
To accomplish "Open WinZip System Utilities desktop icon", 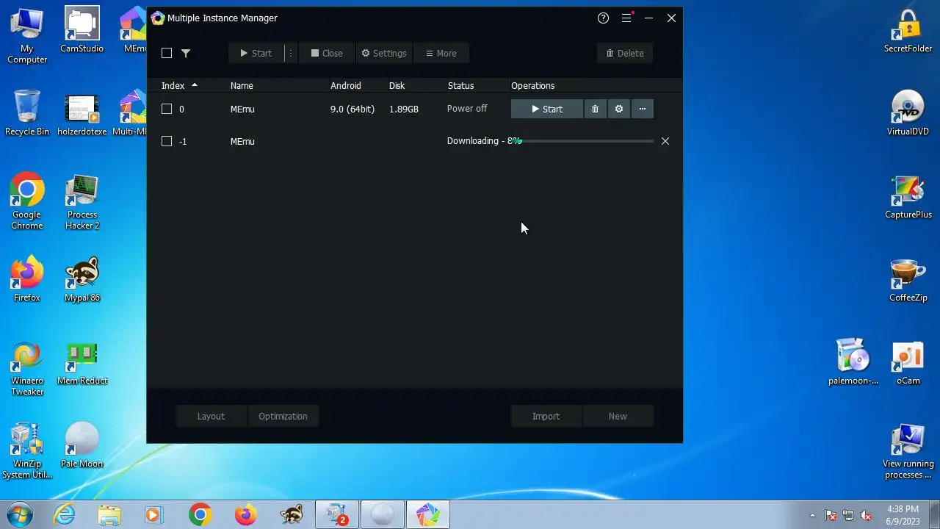I will pyautogui.click(x=27, y=451).
